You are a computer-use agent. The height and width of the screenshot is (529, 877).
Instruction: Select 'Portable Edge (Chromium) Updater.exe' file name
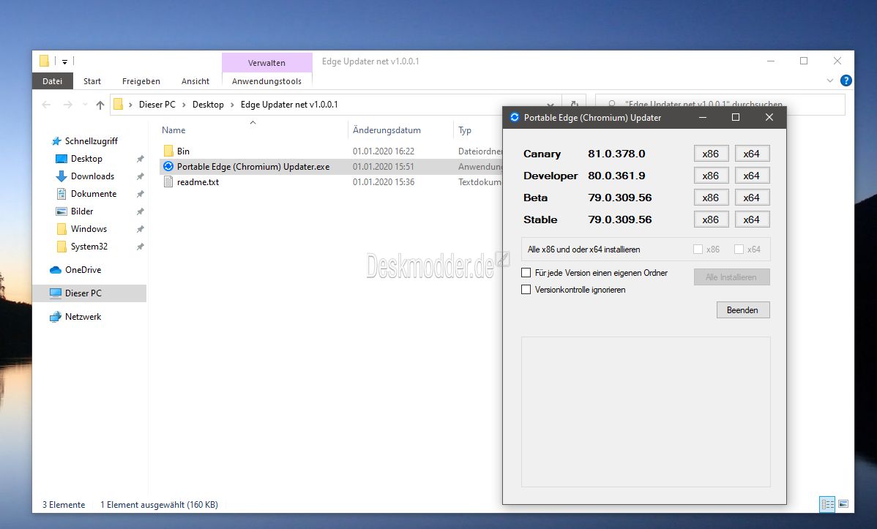pyautogui.click(x=253, y=167)
